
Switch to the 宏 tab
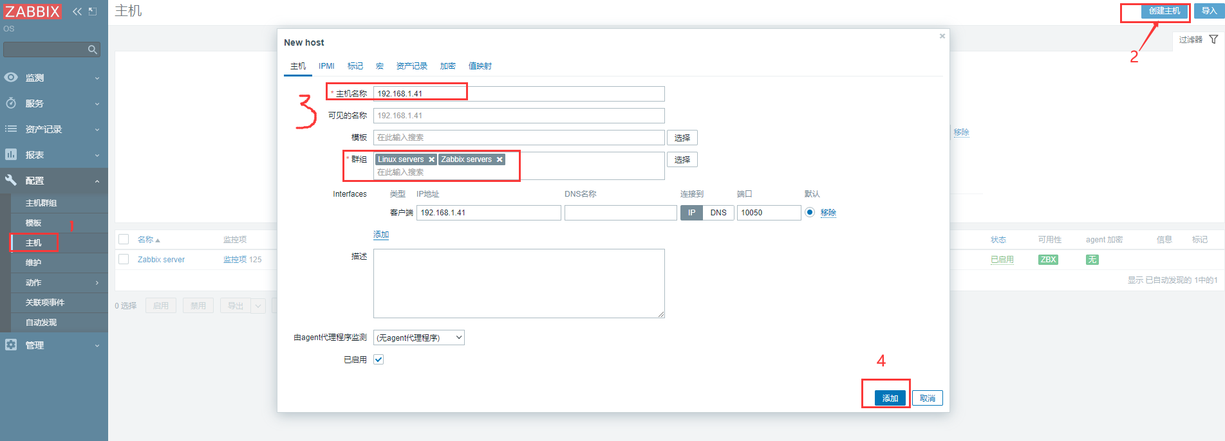tap(380, 66)
